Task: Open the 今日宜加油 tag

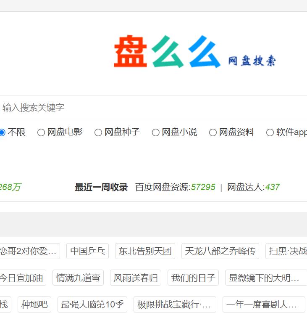Action: click(22, 278)
